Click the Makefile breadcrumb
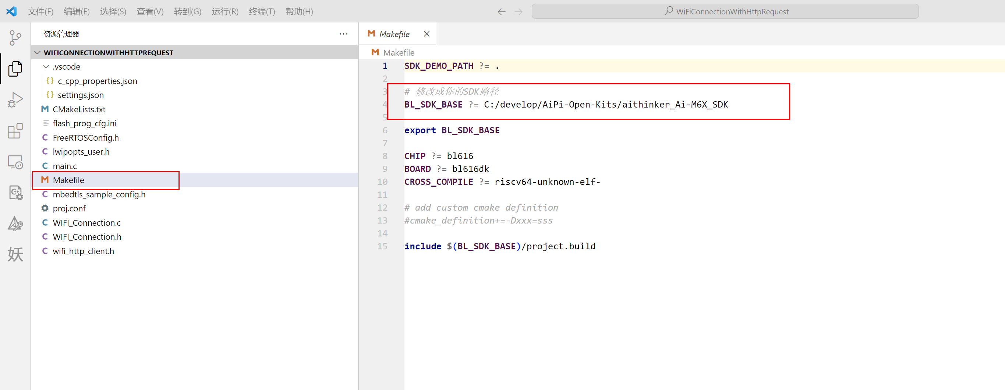The image size is (1005, 390). pos(398,53)
